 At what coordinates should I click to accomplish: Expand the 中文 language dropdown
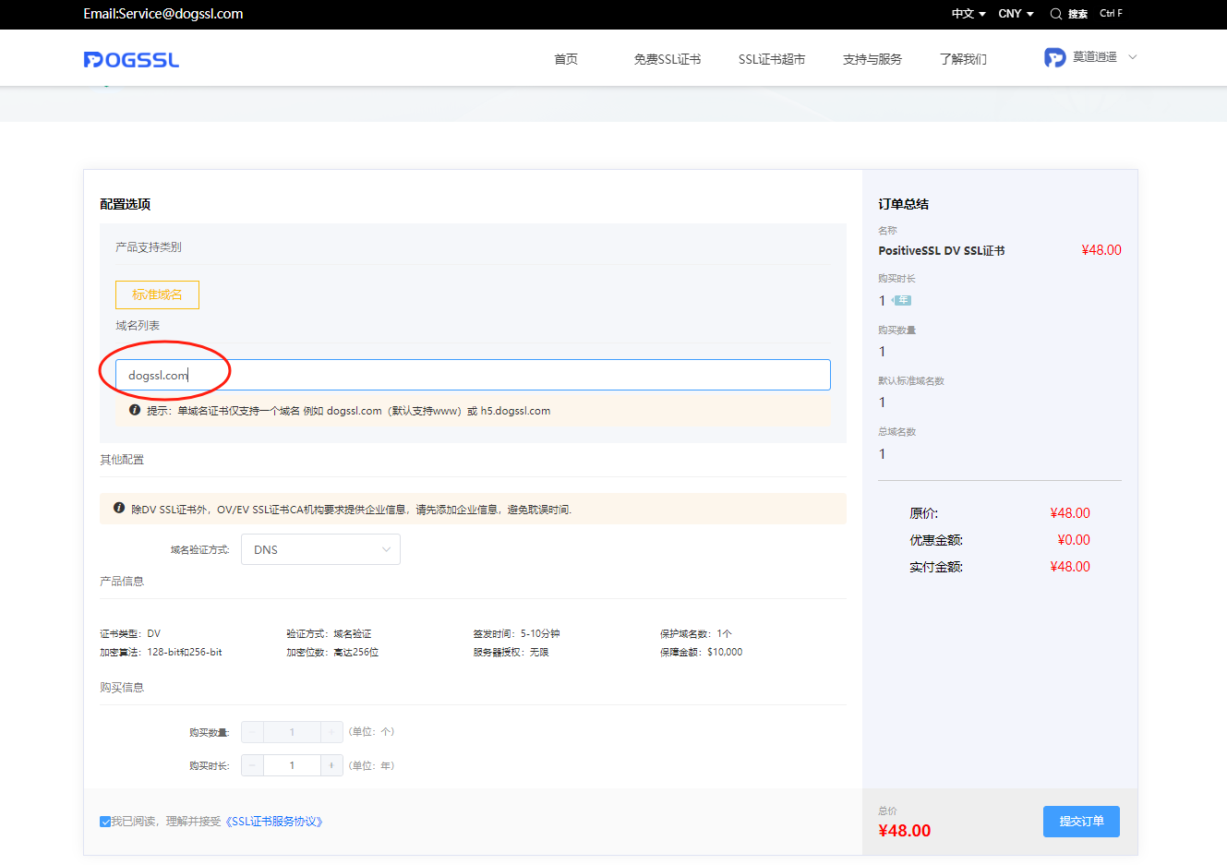pyautogui.click(x=968, y=14)
